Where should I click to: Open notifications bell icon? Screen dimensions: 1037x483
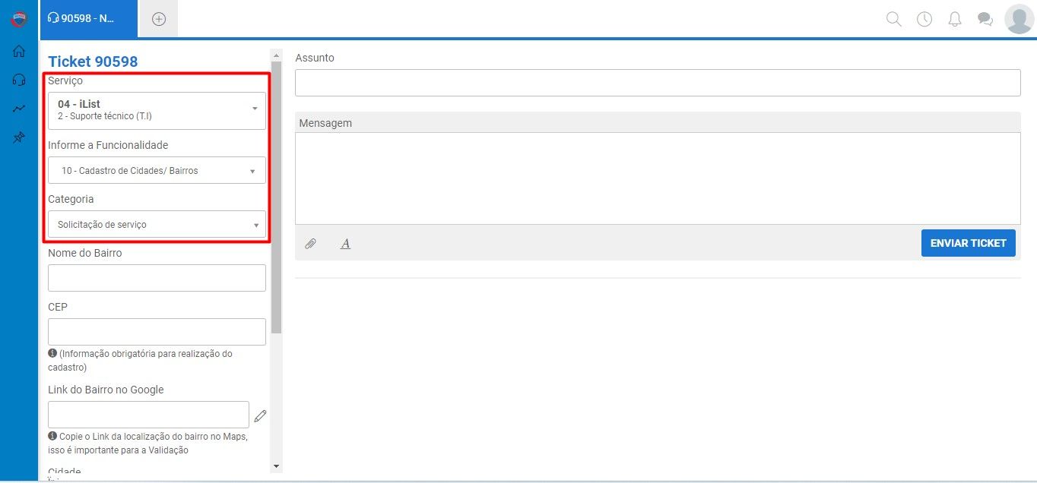click(955, 19)
